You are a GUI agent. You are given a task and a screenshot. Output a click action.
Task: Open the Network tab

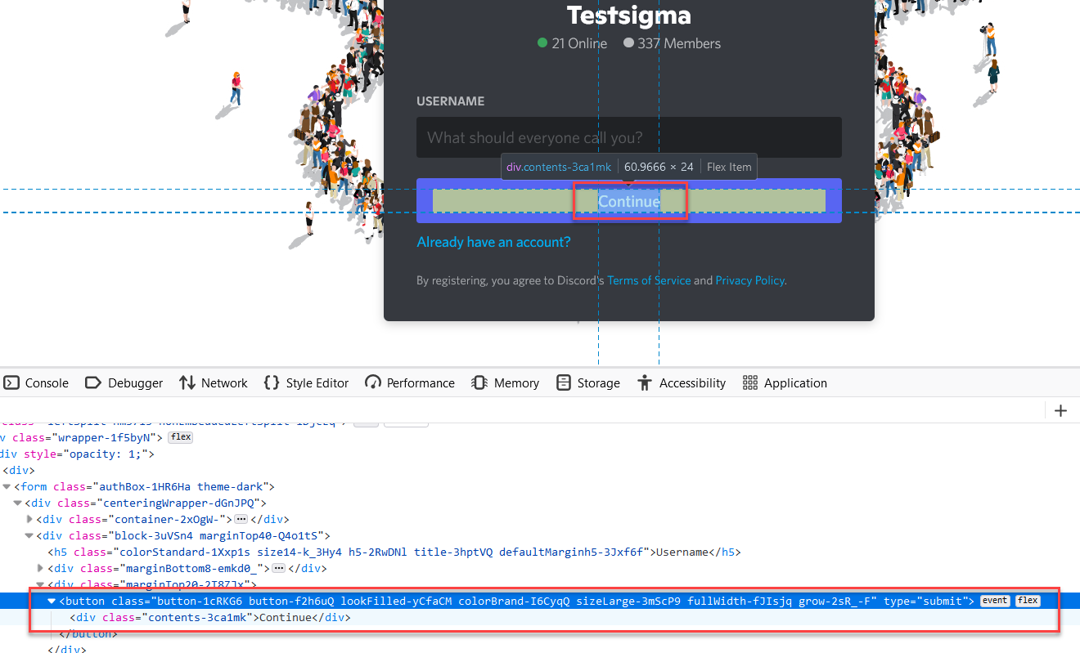pyautogui.click(x=214, y=382)
